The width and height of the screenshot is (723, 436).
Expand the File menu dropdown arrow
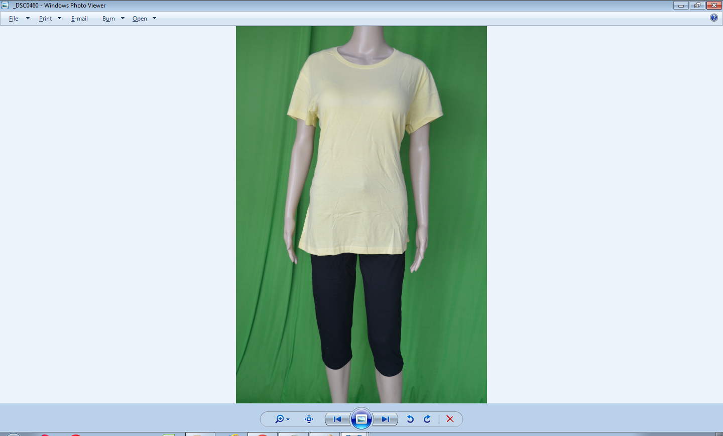28,19
